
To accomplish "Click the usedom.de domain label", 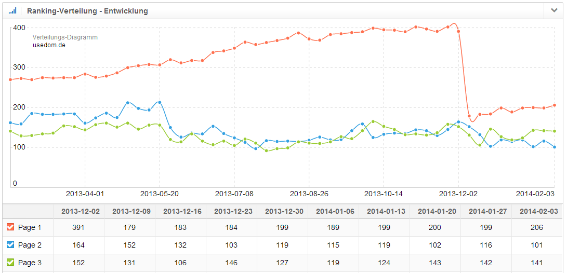I will coord(49,45).
